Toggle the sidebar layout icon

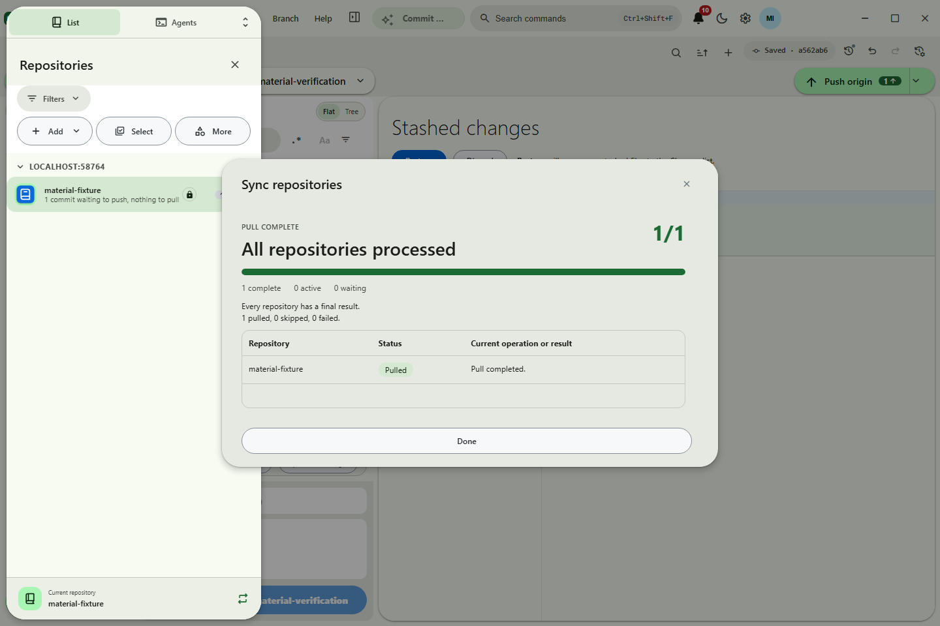(354, 18)
